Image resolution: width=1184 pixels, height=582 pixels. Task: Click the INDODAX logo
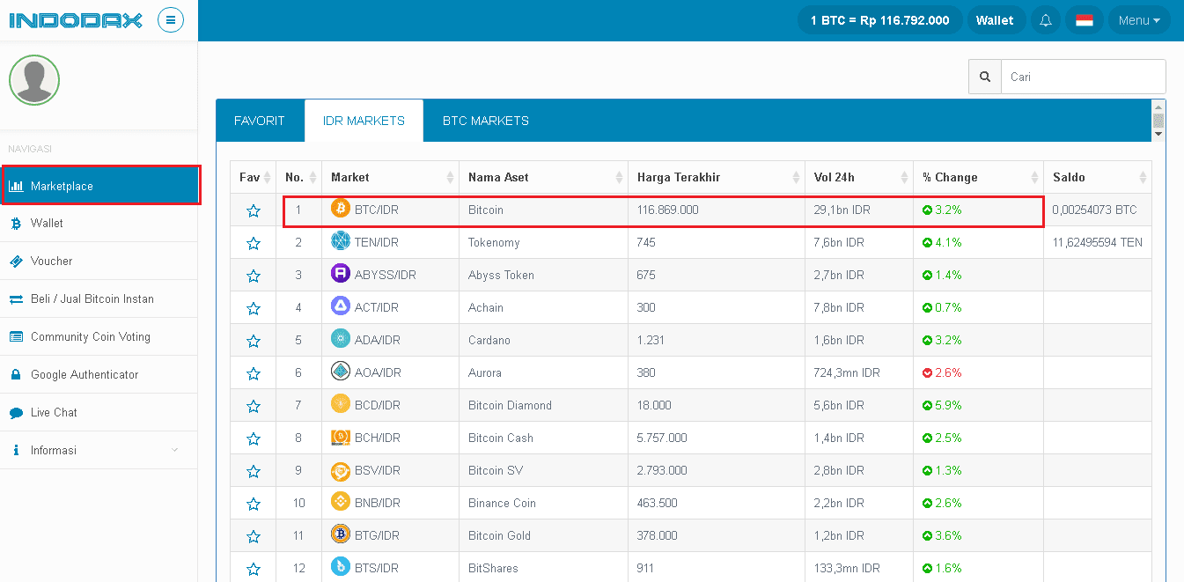click(76, 19)
